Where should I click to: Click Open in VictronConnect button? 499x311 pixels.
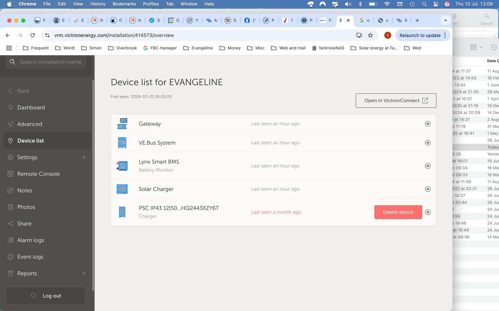point(396,101)
